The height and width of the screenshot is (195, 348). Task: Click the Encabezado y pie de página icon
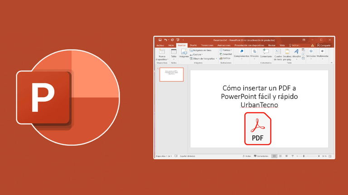click(287, 52)
